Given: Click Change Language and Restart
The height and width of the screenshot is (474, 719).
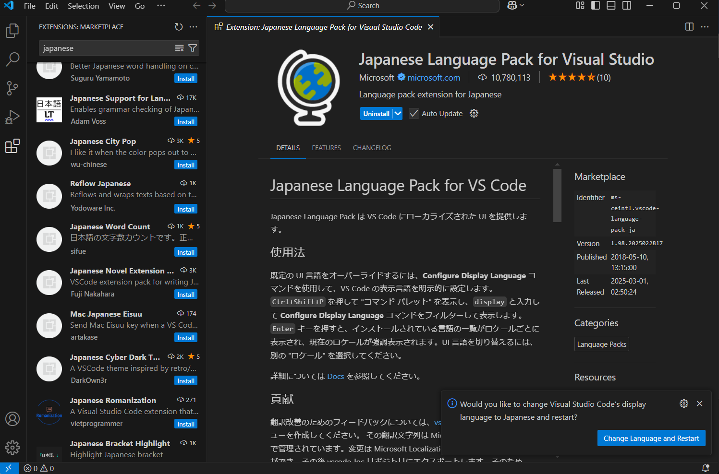Looking at the screenshot, I should click(x=651, y=438).
